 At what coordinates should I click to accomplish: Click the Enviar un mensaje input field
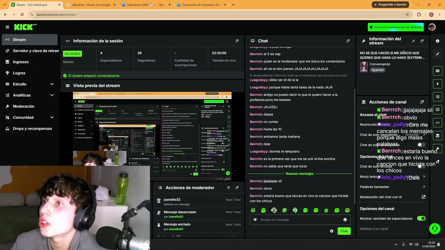pyautogui.click(x=300, y=220)
